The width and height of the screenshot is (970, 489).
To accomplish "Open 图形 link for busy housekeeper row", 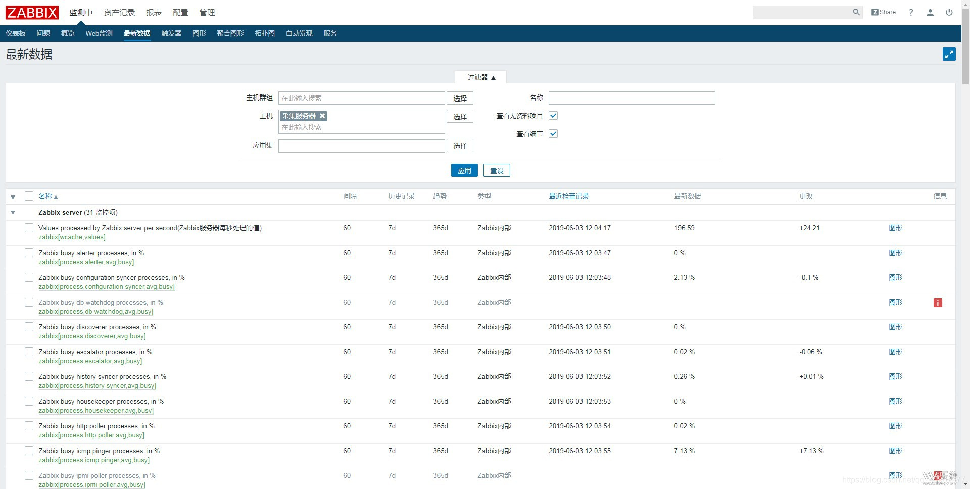I will click(x=895, y=401).
